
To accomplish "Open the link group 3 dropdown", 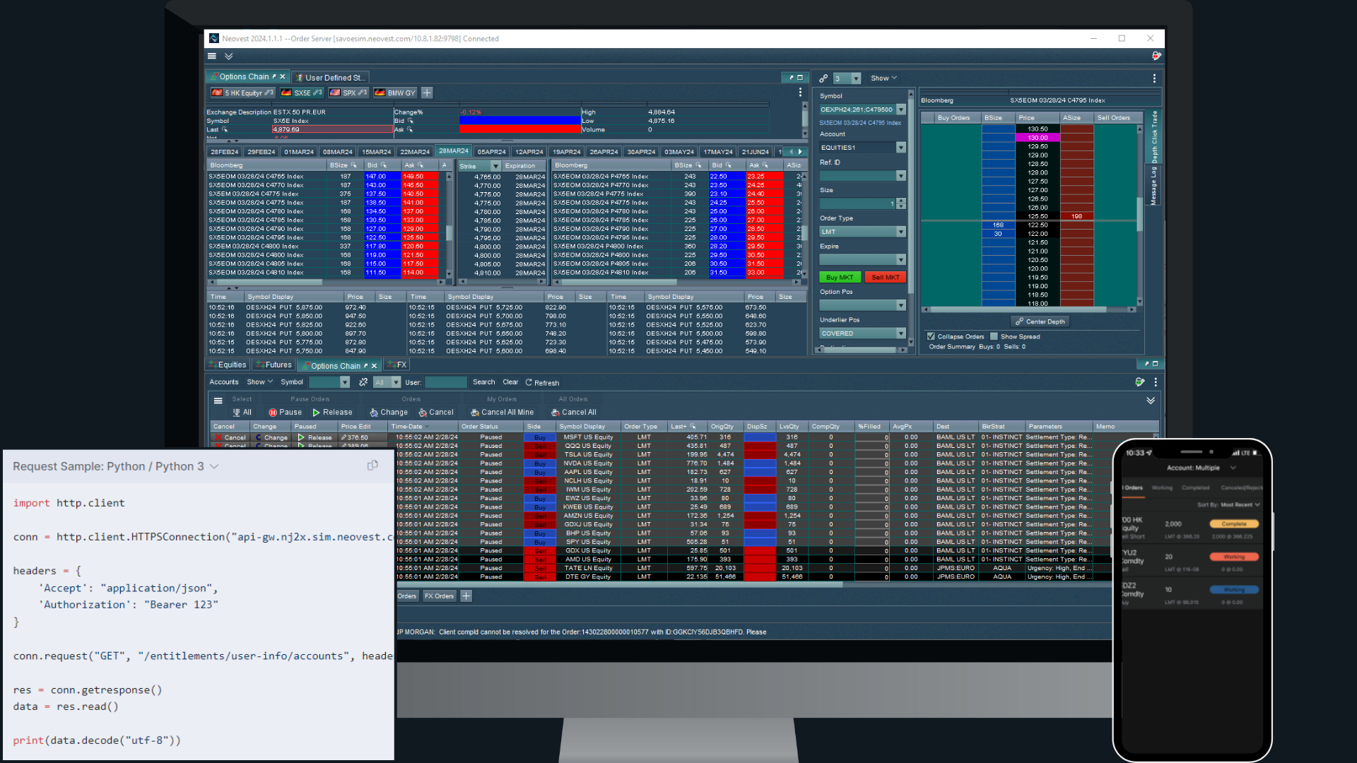I will coord(857,78).
